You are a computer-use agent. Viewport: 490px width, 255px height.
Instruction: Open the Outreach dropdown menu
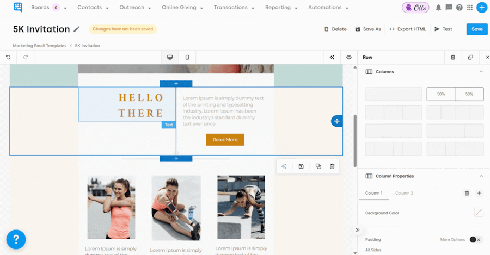(136, 8)
